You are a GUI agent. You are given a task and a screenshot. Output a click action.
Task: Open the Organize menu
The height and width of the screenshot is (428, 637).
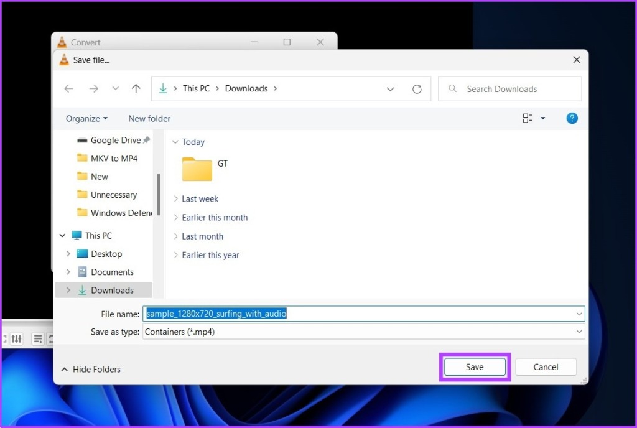click(x=86, y=119)
